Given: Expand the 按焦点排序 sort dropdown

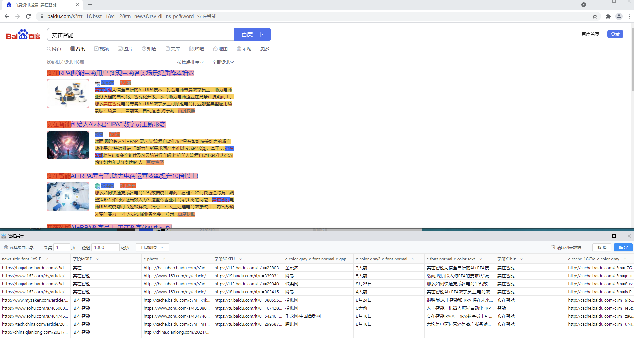Looking at the screenshot, I should click(x=190, y=62).
